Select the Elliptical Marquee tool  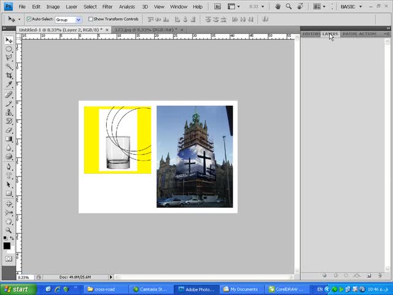9,49
